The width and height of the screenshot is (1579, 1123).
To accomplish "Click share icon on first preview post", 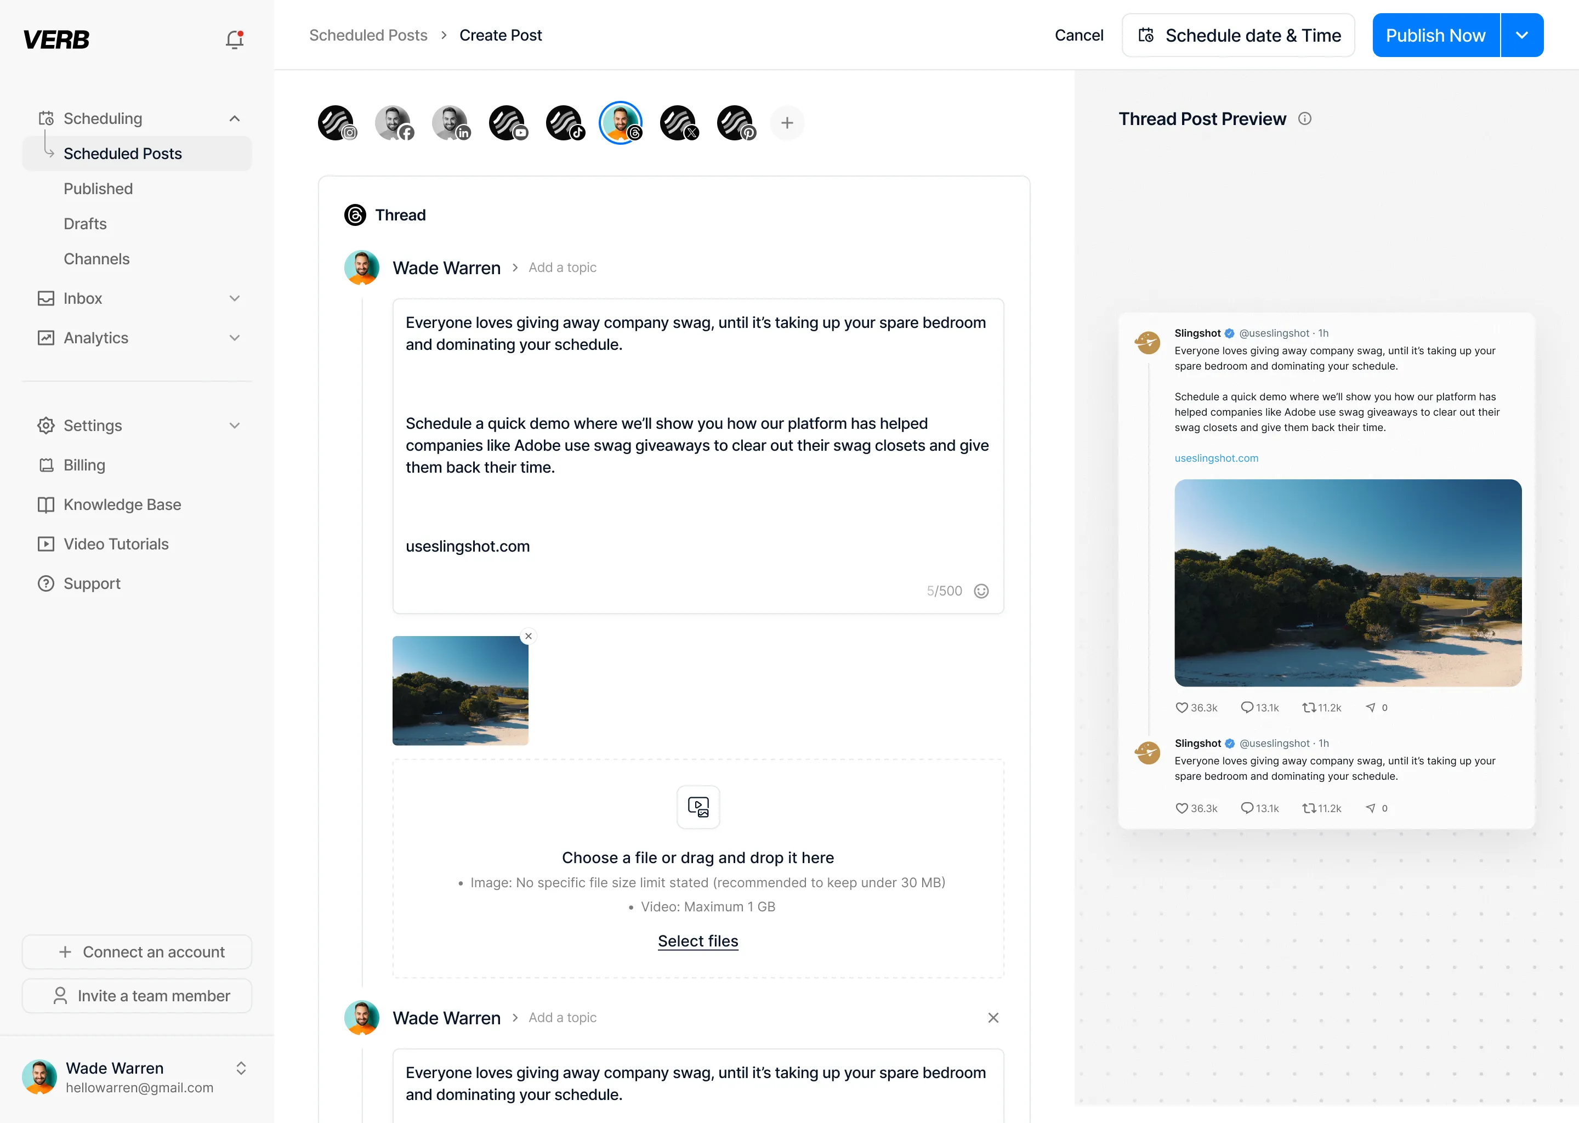I will click(1370, 707).
